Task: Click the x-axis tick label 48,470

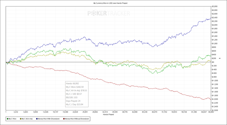Action: 154,112
